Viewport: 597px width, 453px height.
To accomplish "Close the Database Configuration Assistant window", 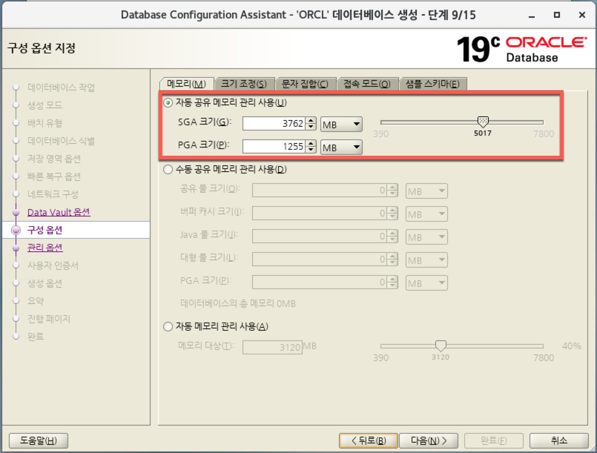I will 582,15.
